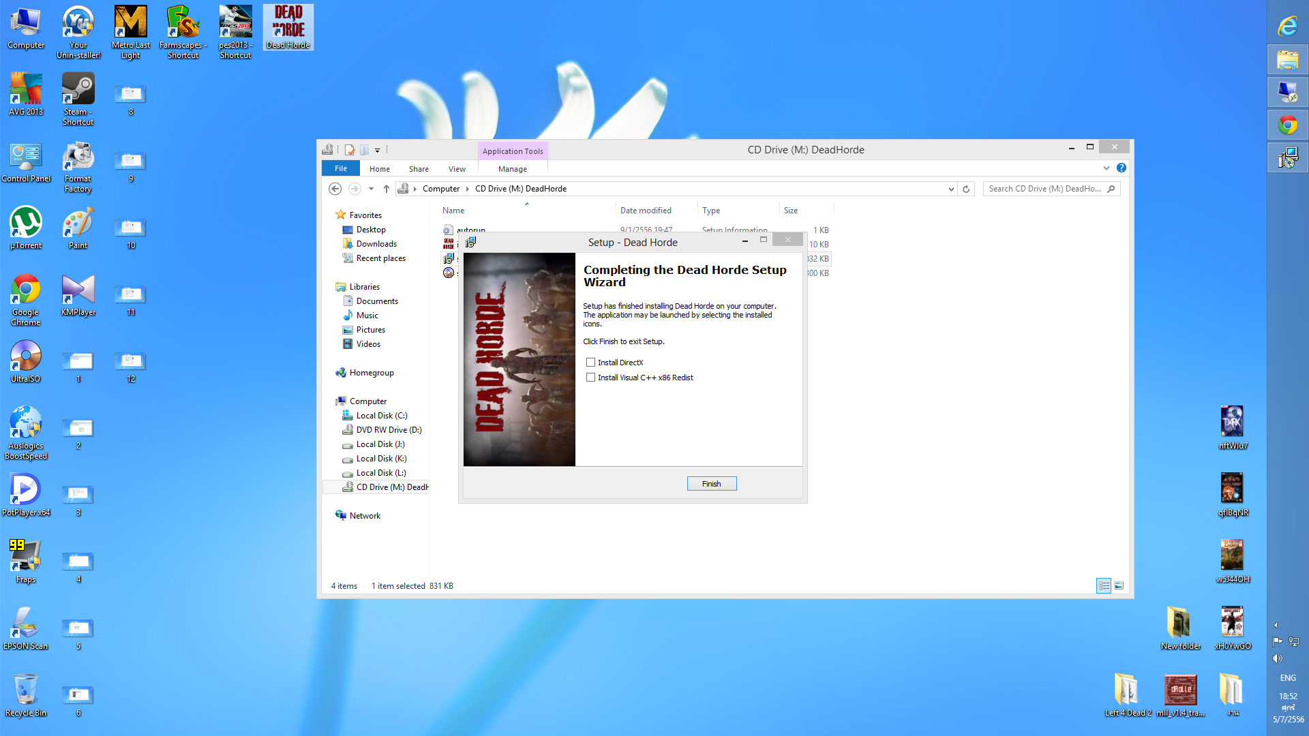Viewport: 1309px width, 736px height.
Task: Open the Format Factory desktop icon
Action: coord(78,158)
